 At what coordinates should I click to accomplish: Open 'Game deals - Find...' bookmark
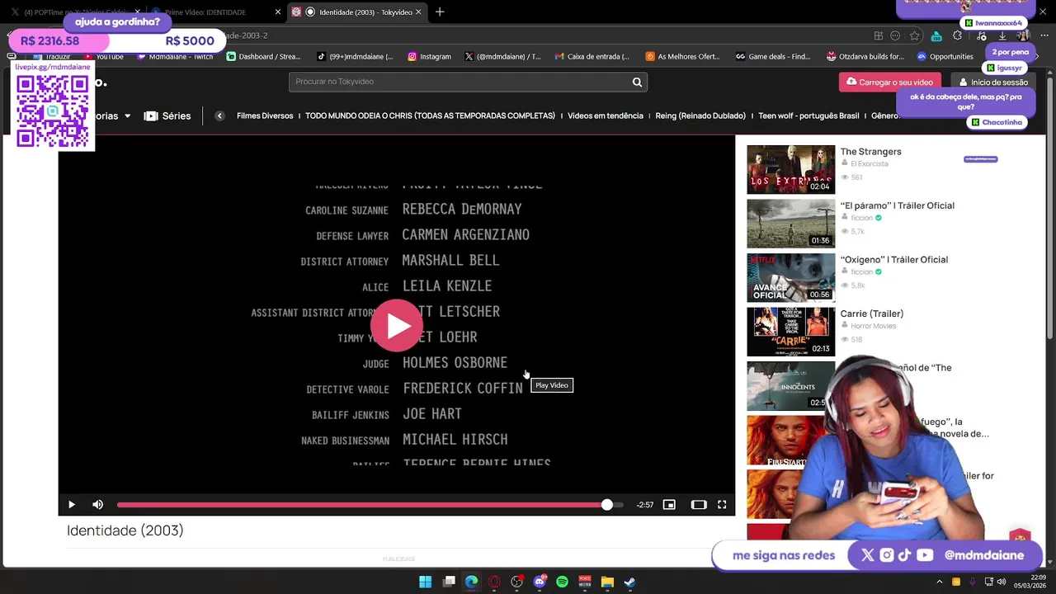point(773,57)
